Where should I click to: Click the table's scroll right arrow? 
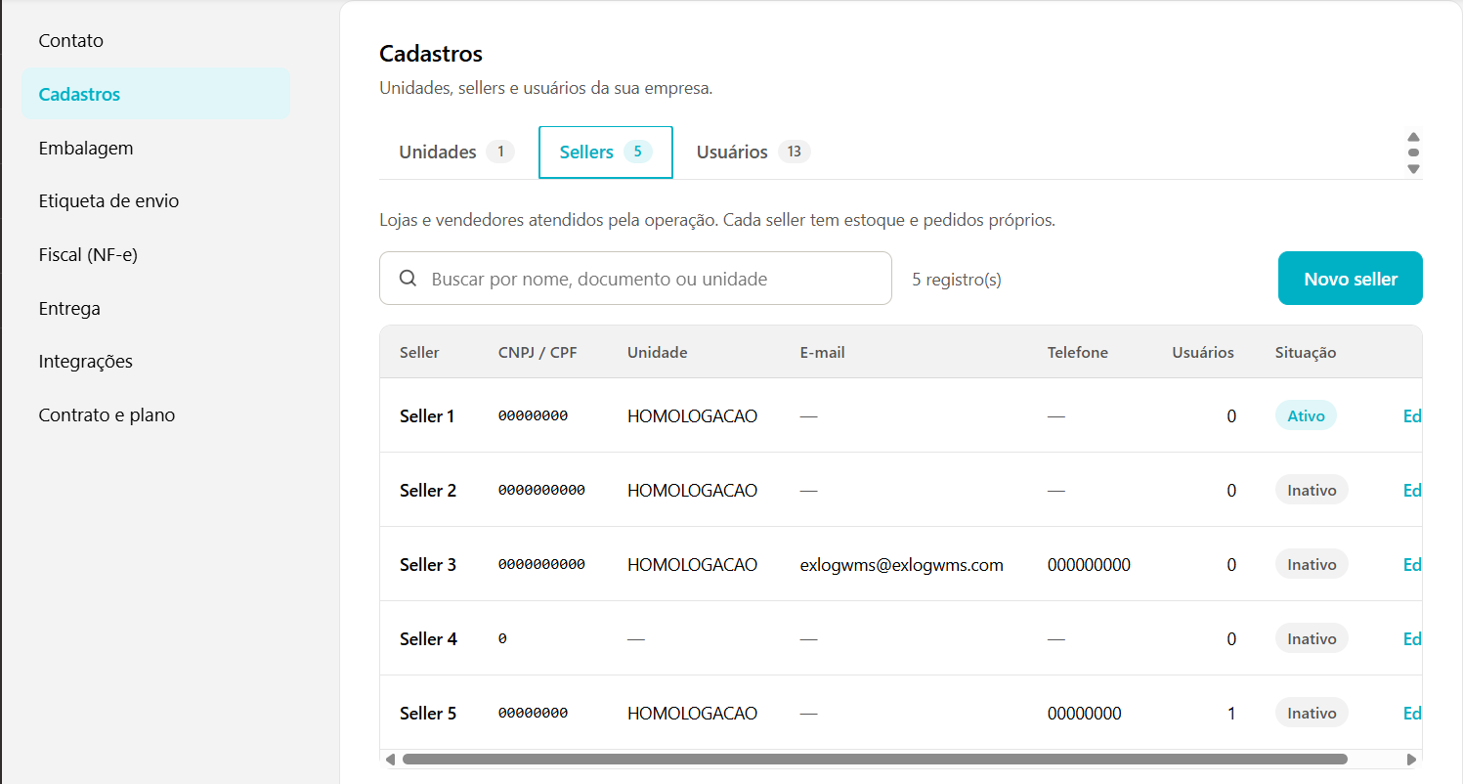coord(1411,760)
